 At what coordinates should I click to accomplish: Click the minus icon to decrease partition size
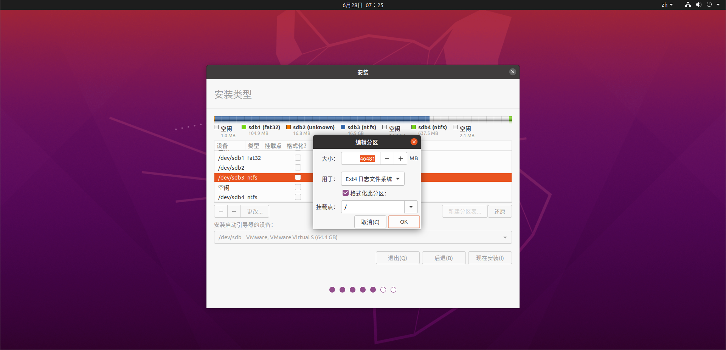(387, 159)
